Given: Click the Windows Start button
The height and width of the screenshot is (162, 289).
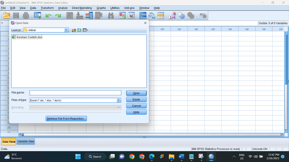Looking at the screenshot, I should coord(78,157).
